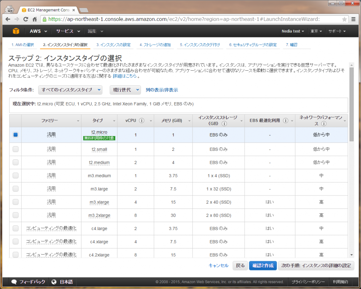Go to step 1. AMI の選択
This screenshot has height=289, width=361.
(x=23, y=45)
